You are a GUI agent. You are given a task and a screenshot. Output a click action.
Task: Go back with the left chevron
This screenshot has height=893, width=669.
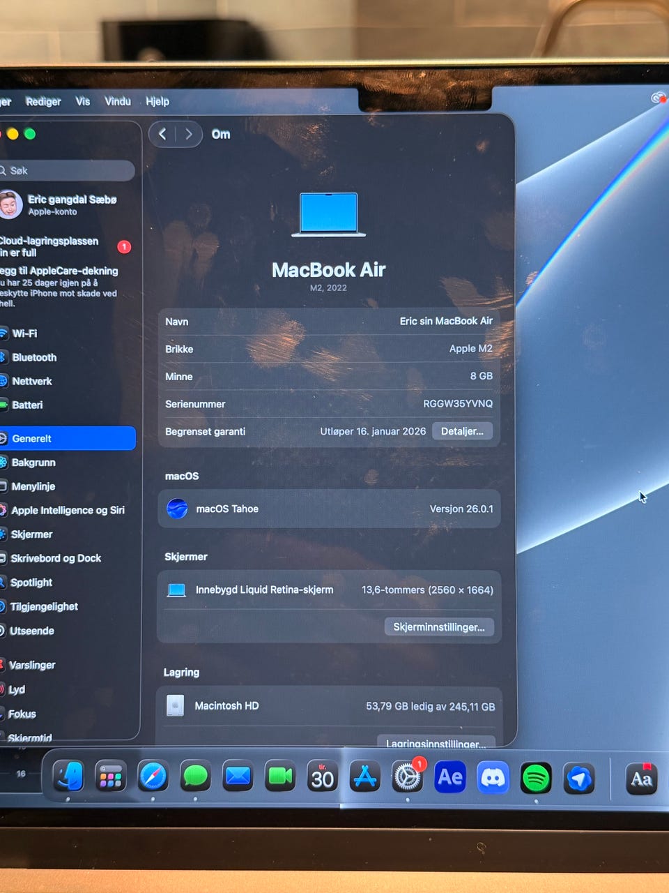[162, 134]
